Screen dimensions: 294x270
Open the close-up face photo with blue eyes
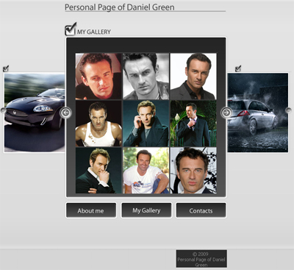(x=193, y=171)
